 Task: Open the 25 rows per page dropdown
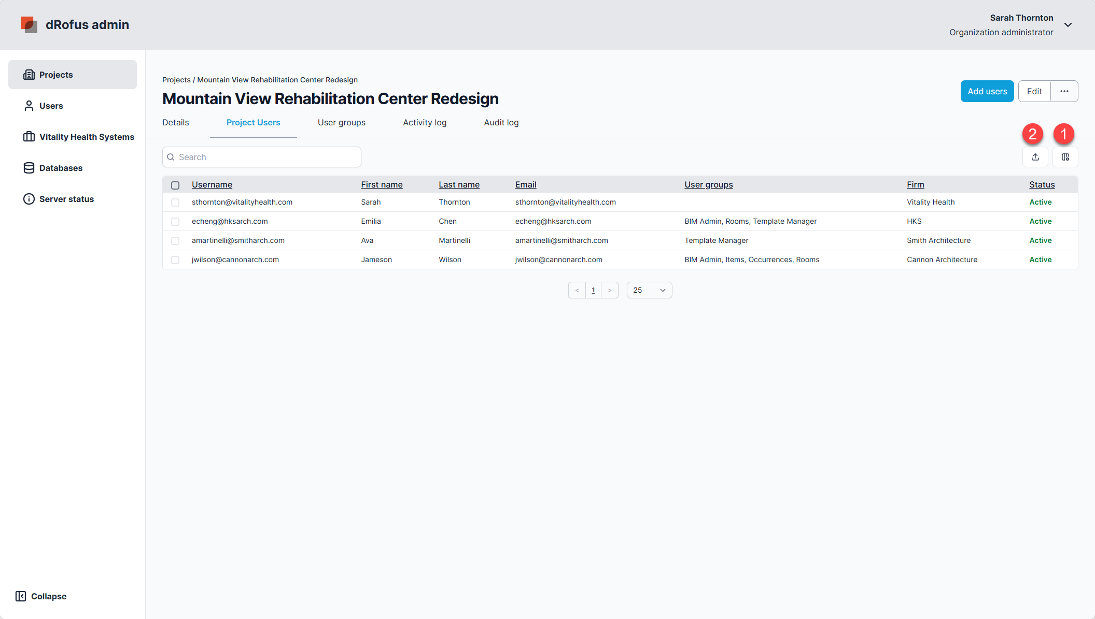[x=649, y=290]
